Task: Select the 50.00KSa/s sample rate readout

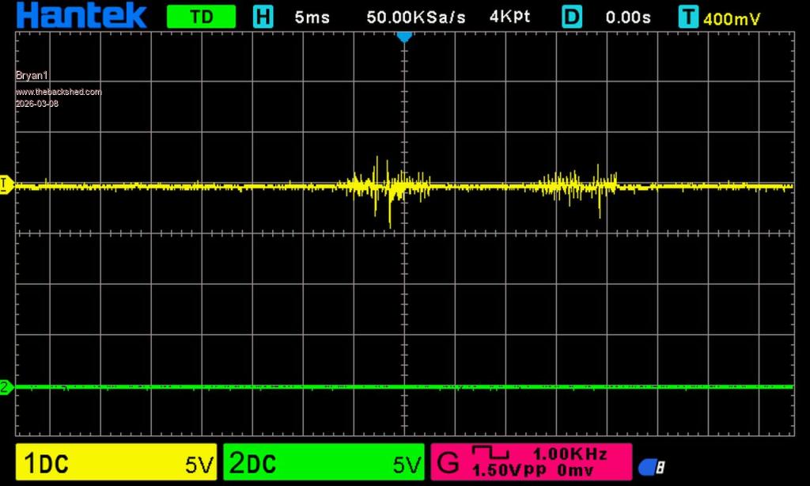Action: 416,17
